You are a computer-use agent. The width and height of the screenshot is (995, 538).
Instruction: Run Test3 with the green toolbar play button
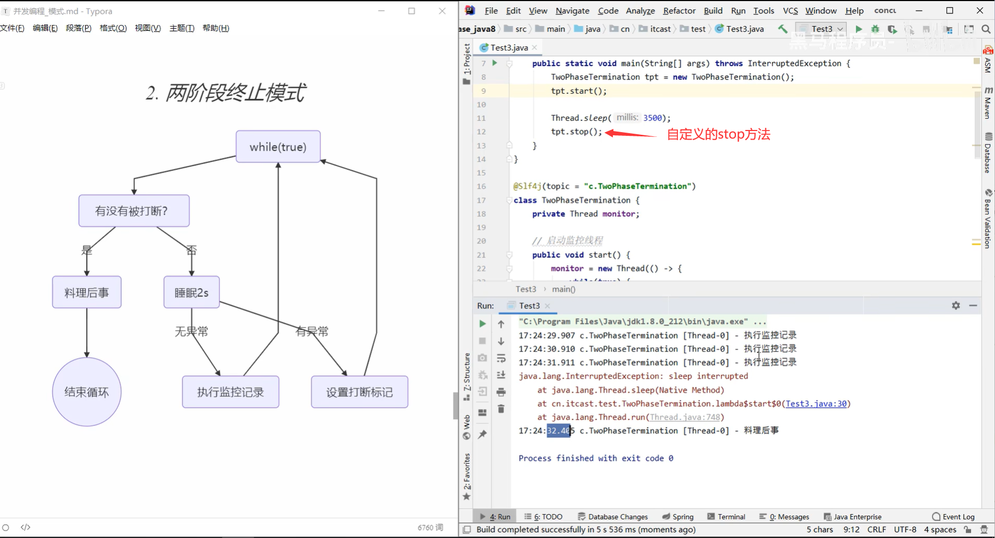pyautogui.click(x=859, y=29)
